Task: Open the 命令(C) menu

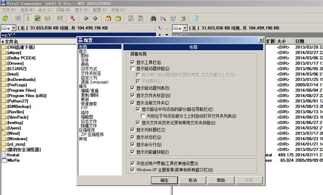Action: pyautogui.click(x=45, y=10)
